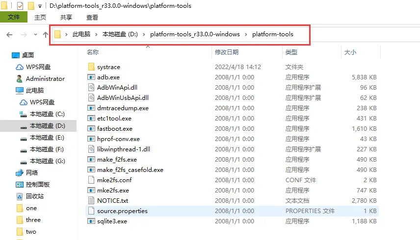This screenshot has width=420, height=240.
Task: Click the make_f2fs_casefold.exe file icon
Action: click(91, 169)
